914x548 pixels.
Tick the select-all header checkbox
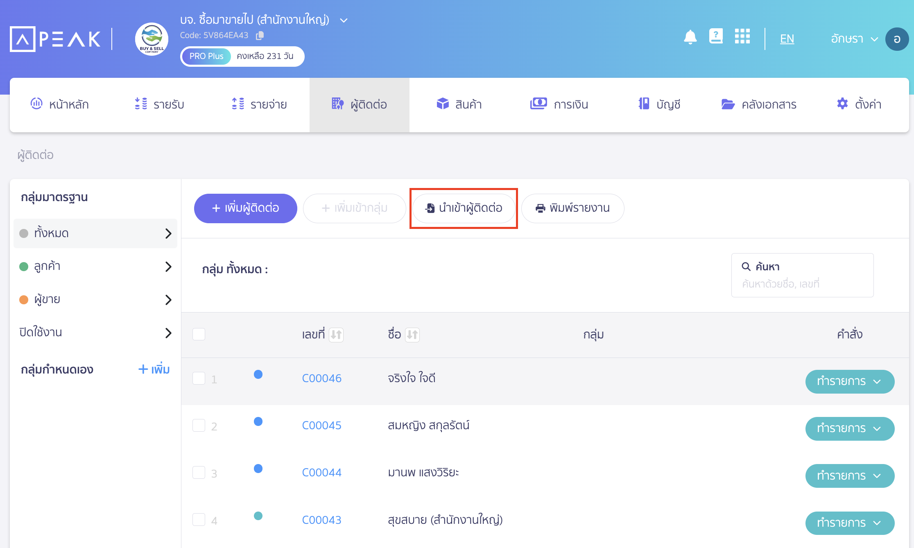(199, 334)
